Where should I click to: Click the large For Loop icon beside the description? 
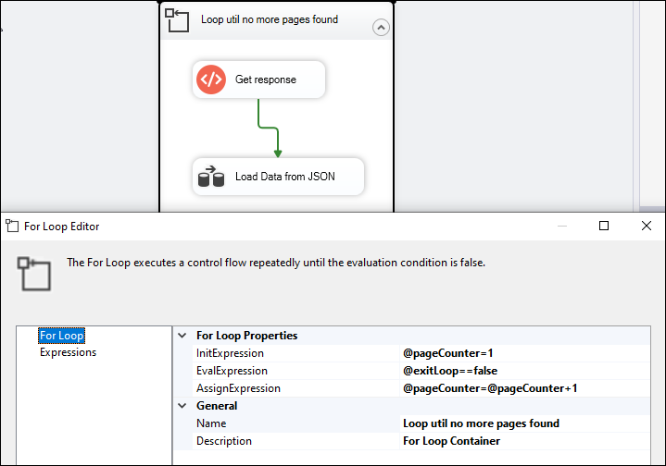[x=34, y=274]
